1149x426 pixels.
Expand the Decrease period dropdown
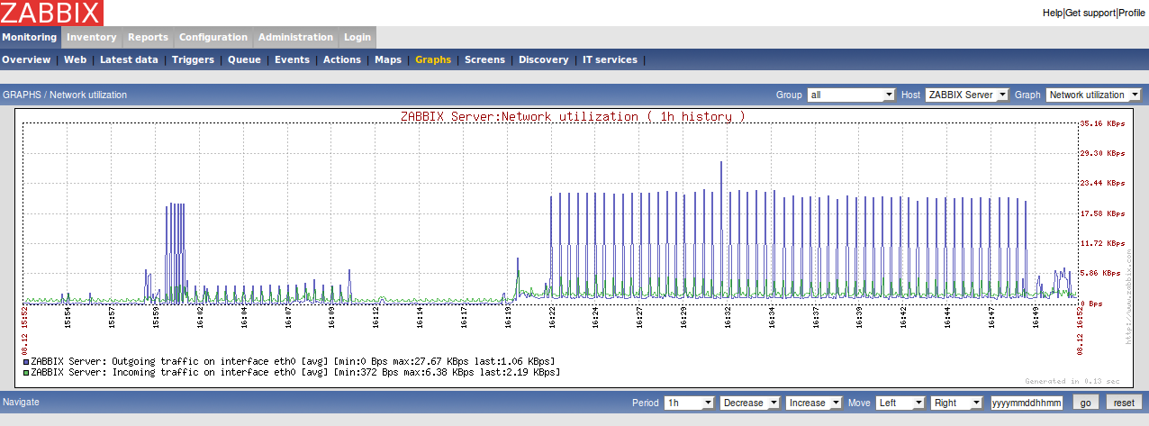point(749,403)
